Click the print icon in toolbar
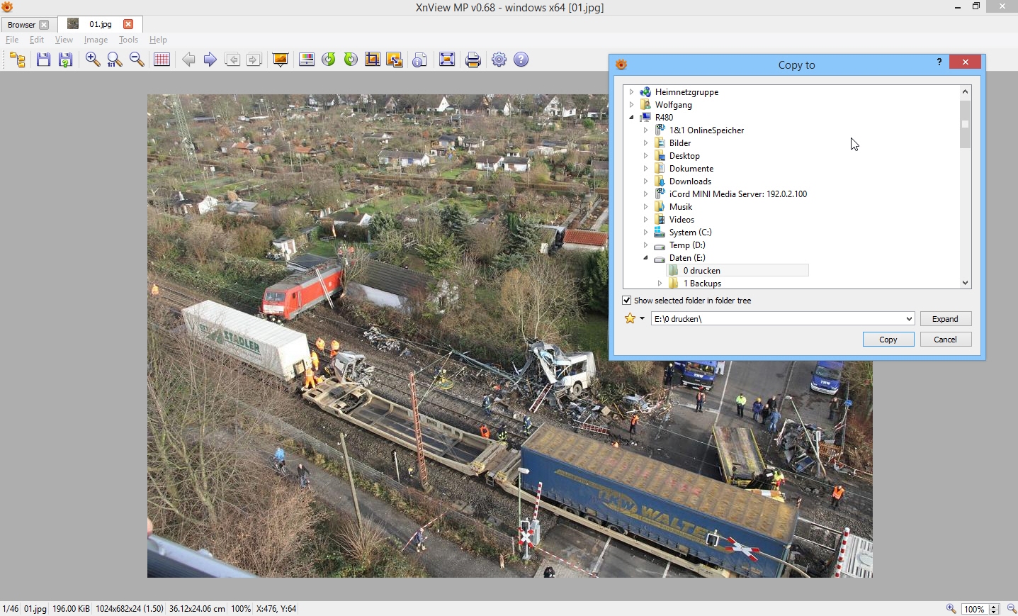Screen dimensions: 1018x616 [x=473, y=60]
